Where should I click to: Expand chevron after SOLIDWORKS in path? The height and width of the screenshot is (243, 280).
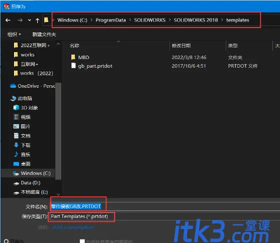[170, 20]
